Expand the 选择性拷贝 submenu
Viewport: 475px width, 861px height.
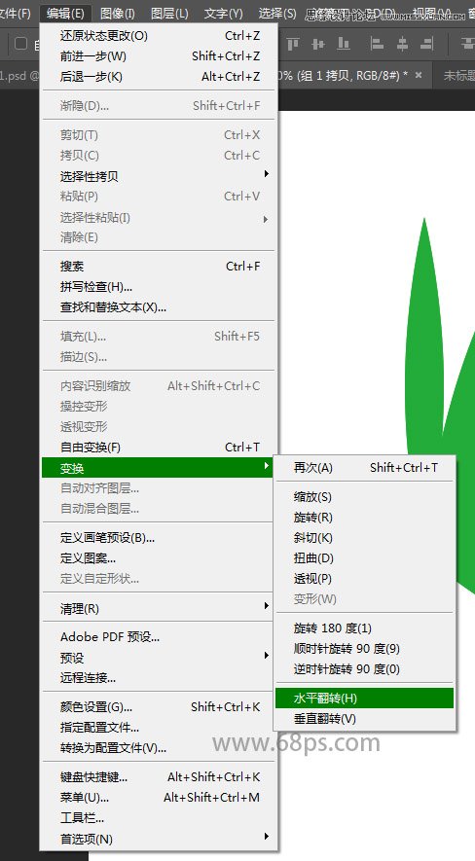[x=160, y=176]
